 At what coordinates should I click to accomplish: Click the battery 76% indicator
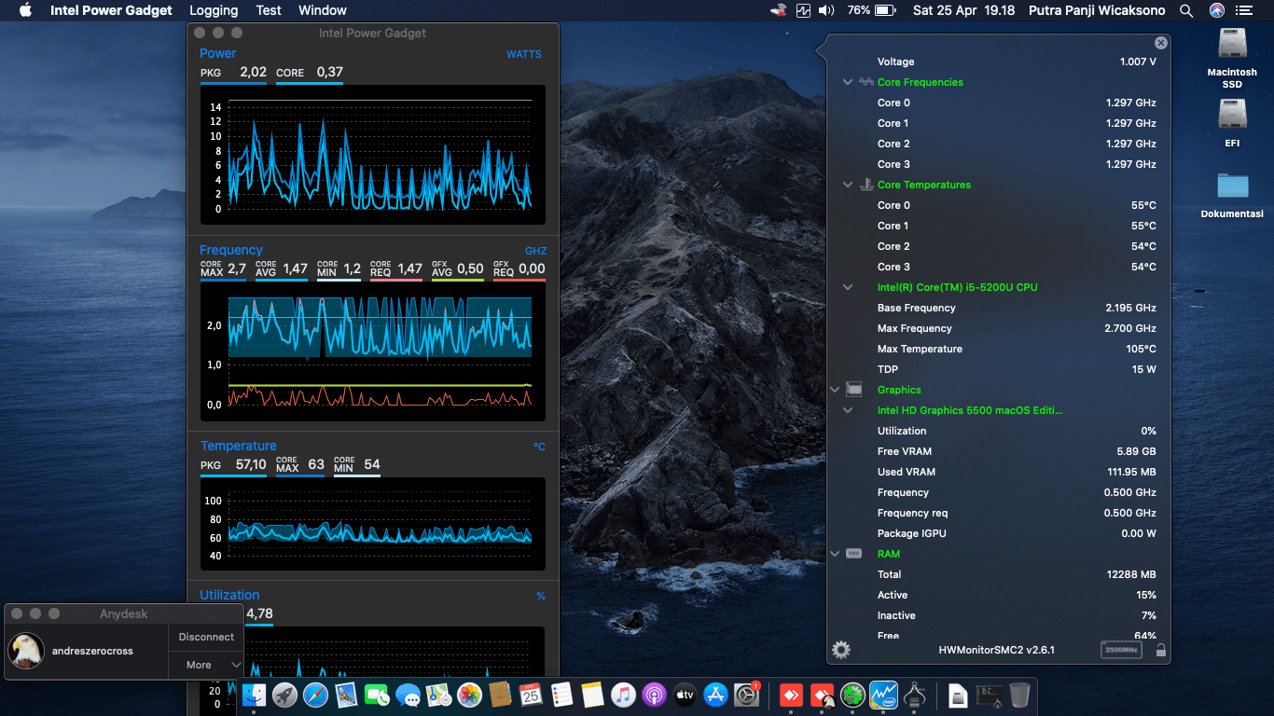point(871,10)
